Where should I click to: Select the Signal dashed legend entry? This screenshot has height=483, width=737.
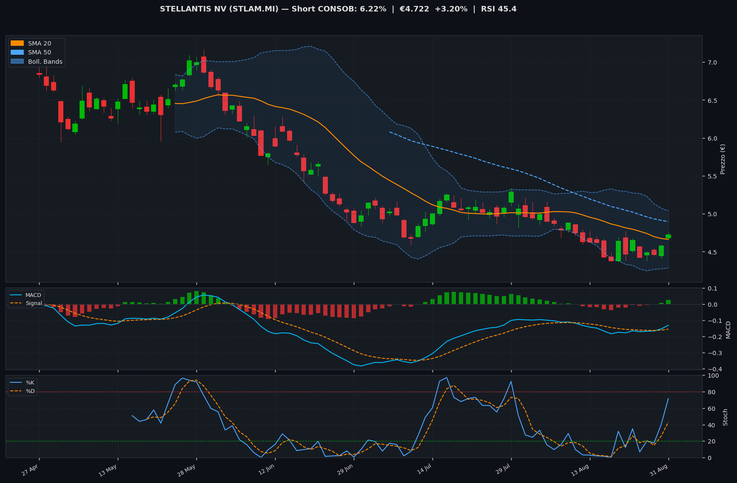coord(26,303)
